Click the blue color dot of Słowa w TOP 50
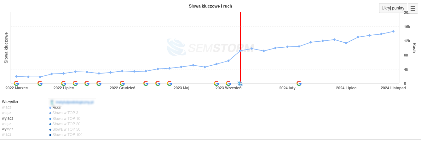421x142 pixels. coord(50,130)
